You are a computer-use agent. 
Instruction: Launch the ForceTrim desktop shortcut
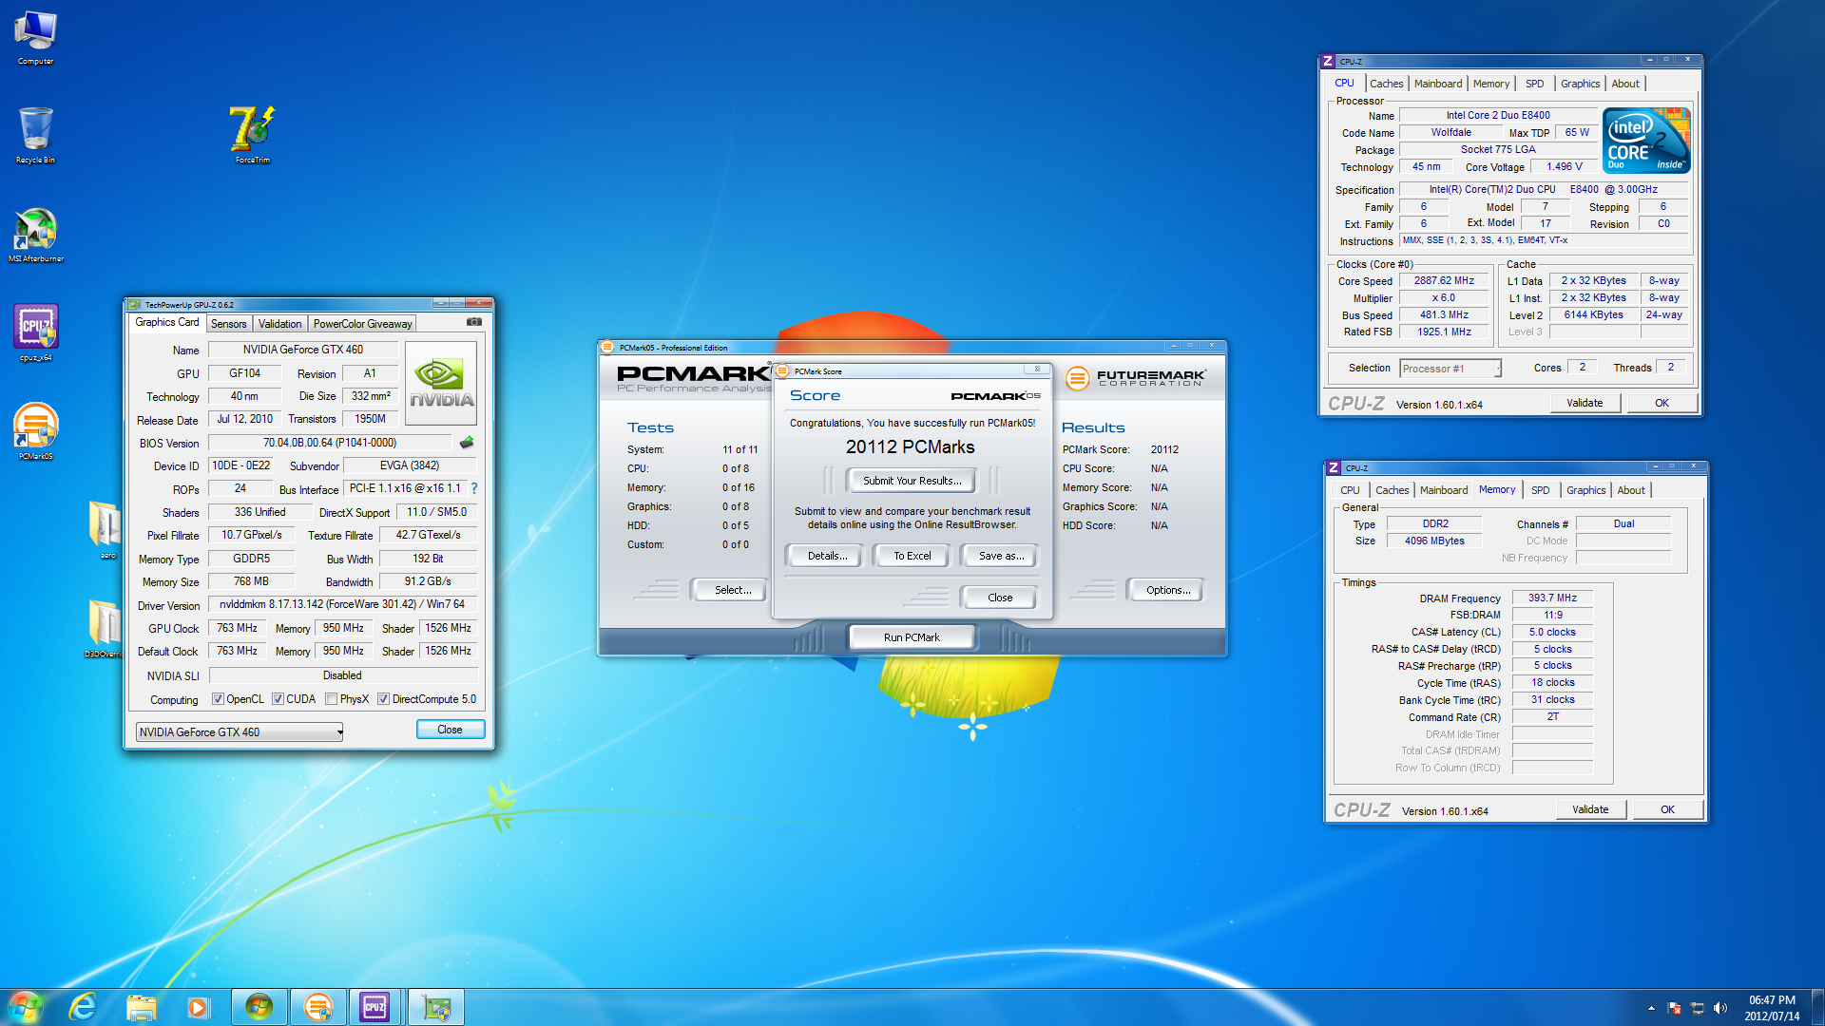252,134
